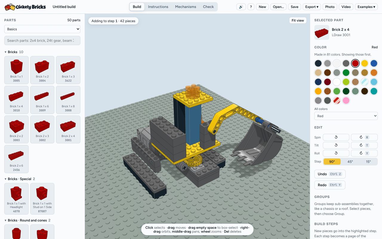
Task: Open Video mode
Action: coord(346,7)
